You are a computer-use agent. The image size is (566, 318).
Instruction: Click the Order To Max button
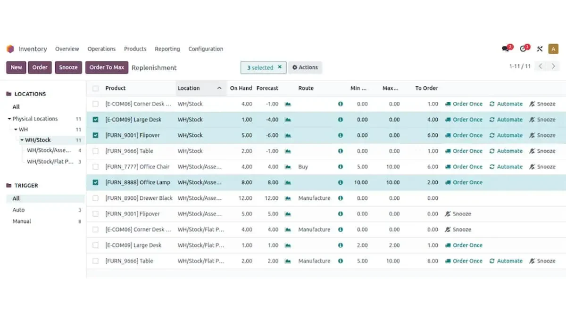pyautogui.click(x=107, y=67)
